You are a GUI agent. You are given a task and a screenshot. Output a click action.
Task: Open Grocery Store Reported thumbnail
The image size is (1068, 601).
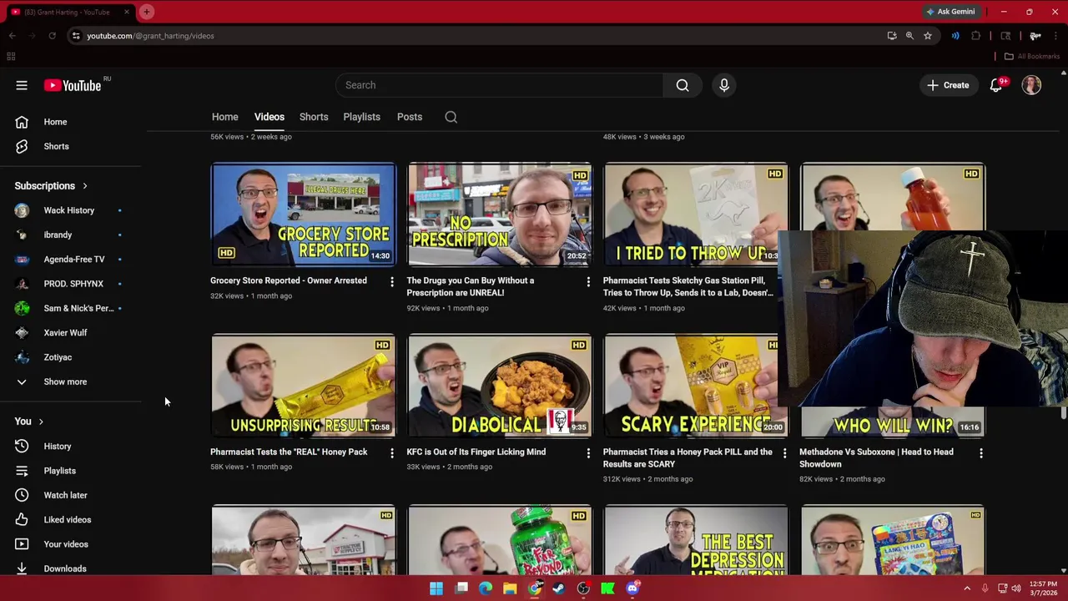point(304,215)
